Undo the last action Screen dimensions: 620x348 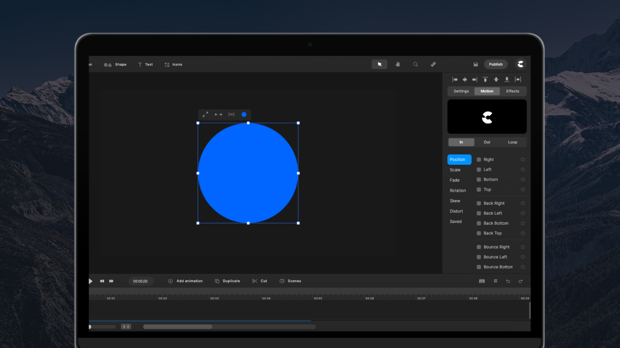pyautogui.click(x=508, y=281)
